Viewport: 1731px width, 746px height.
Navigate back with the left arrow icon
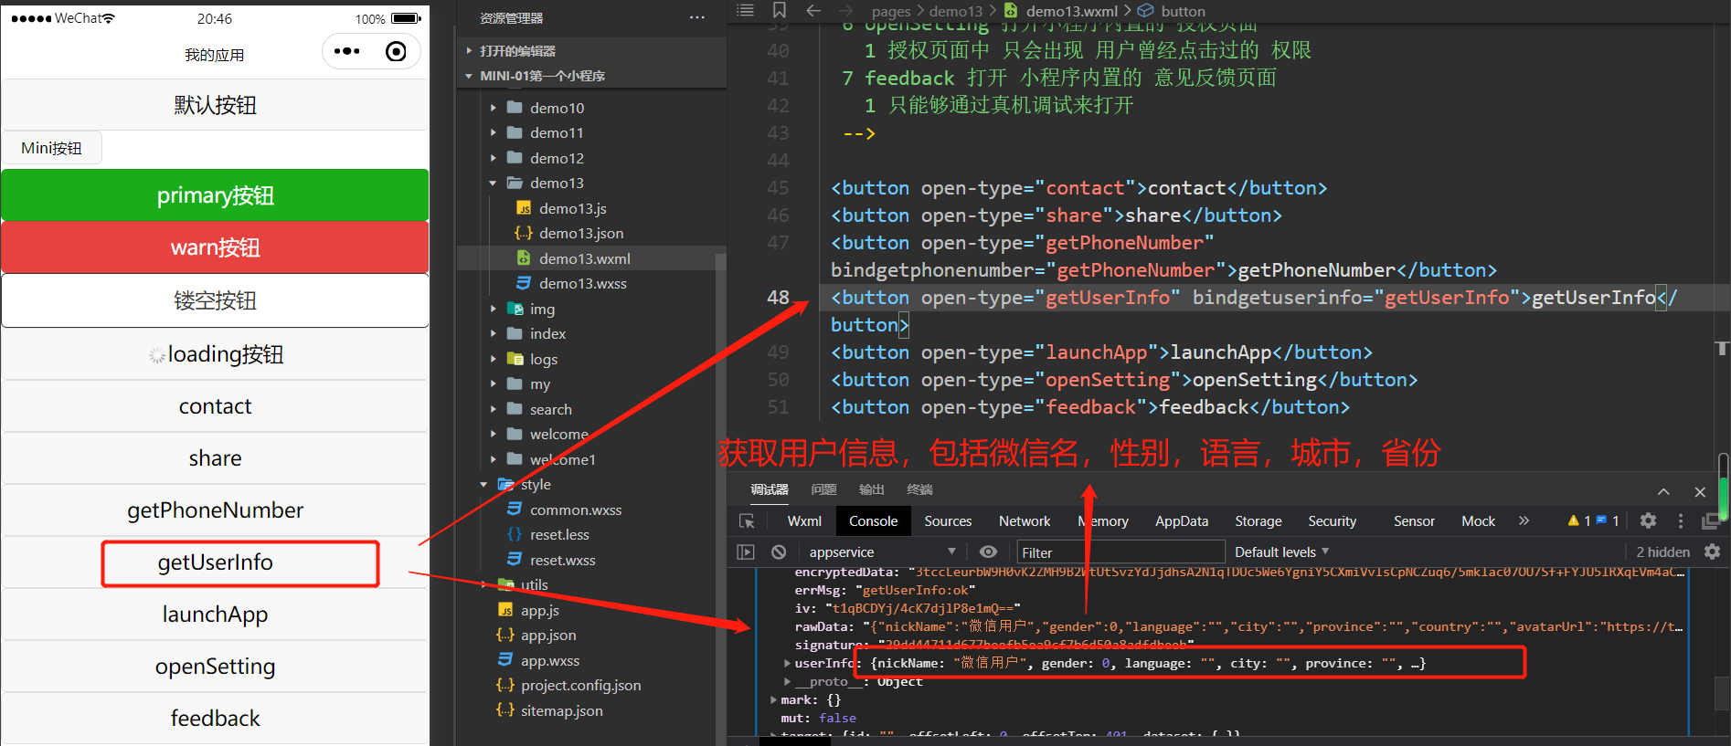[x=813, y=10]
